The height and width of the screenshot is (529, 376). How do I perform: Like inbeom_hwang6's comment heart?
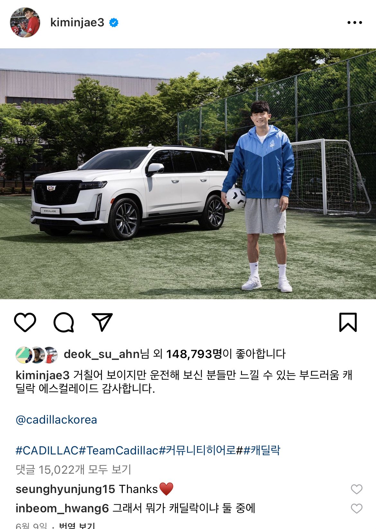coord(356,508)
